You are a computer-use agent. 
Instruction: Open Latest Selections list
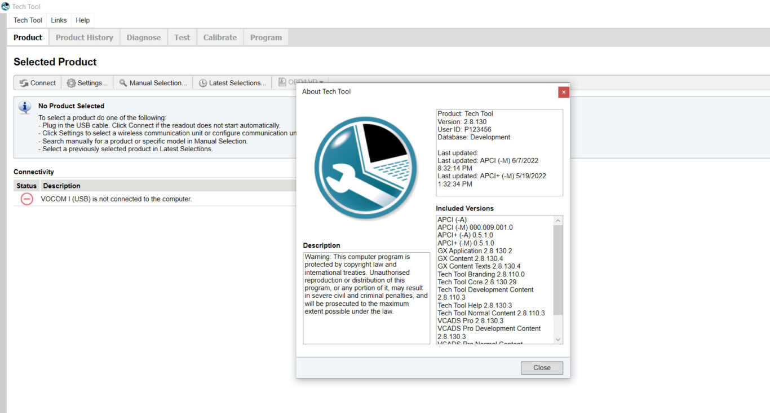(232, 83)
